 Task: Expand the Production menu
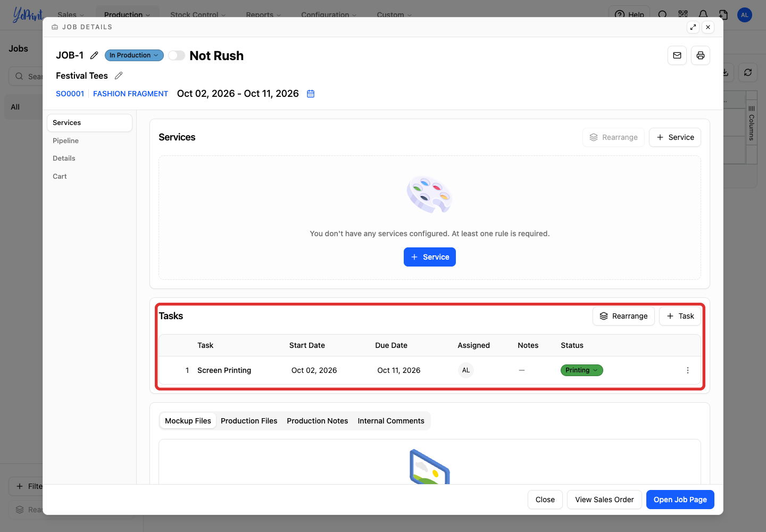127,15
